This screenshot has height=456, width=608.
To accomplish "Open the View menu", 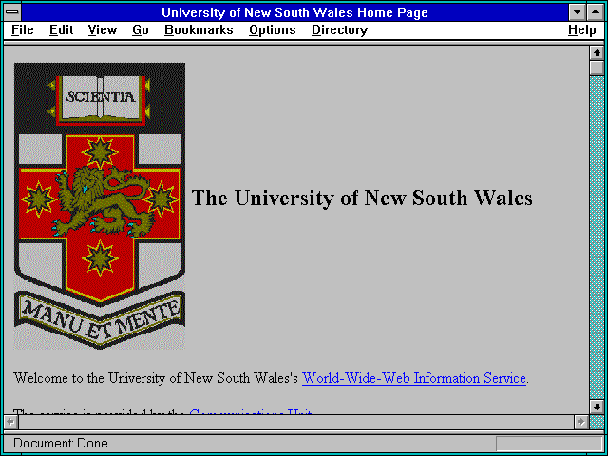I will (x=102, y=30).
